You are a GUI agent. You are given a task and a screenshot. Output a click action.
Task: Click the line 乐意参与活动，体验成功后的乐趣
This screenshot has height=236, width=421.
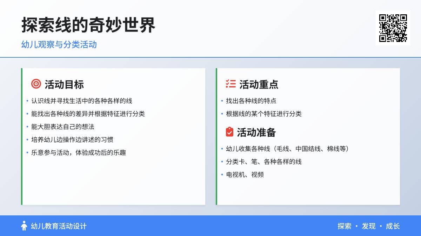tap(79, 153)
